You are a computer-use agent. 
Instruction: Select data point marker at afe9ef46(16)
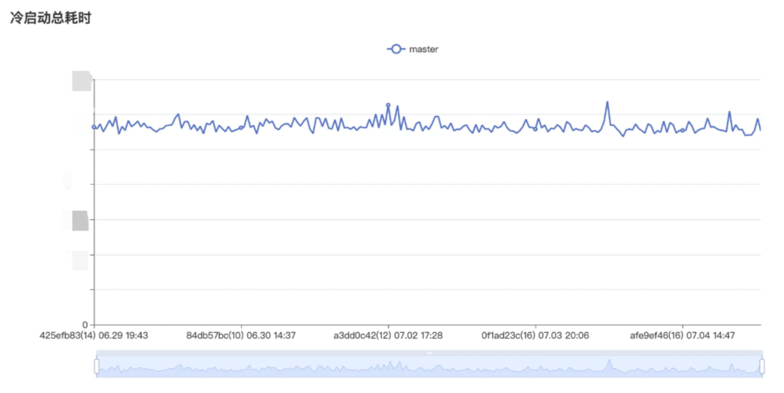pyautogui.click(x=682, y=131)
